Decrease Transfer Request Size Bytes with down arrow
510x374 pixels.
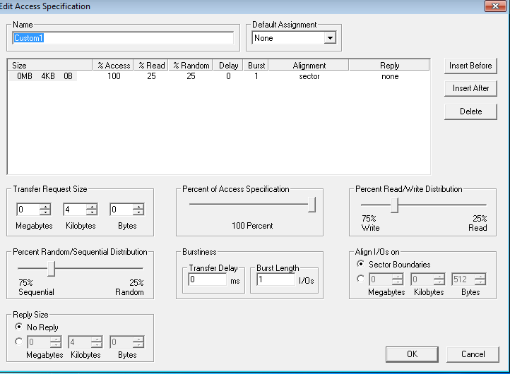click(138, 212)
